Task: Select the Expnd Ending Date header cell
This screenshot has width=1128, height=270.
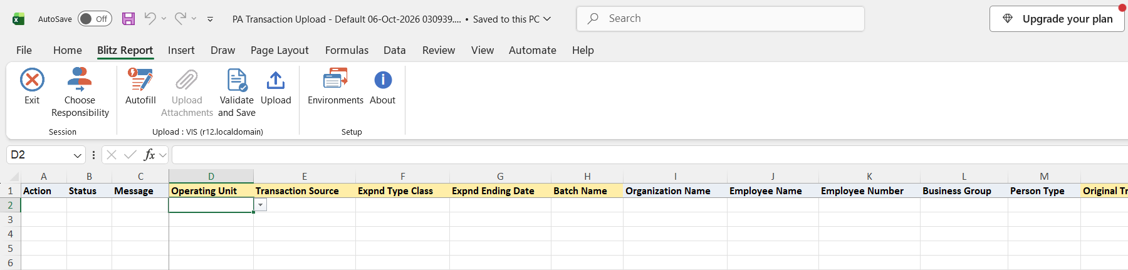Action: click(x=500, y=190)
